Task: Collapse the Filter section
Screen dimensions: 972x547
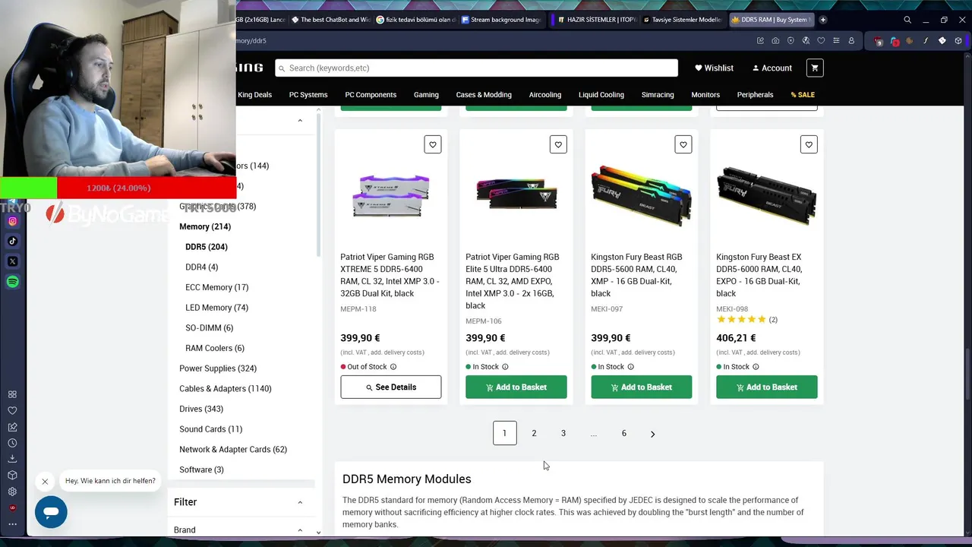Action: pyautogui.click(x=300, y=502)
